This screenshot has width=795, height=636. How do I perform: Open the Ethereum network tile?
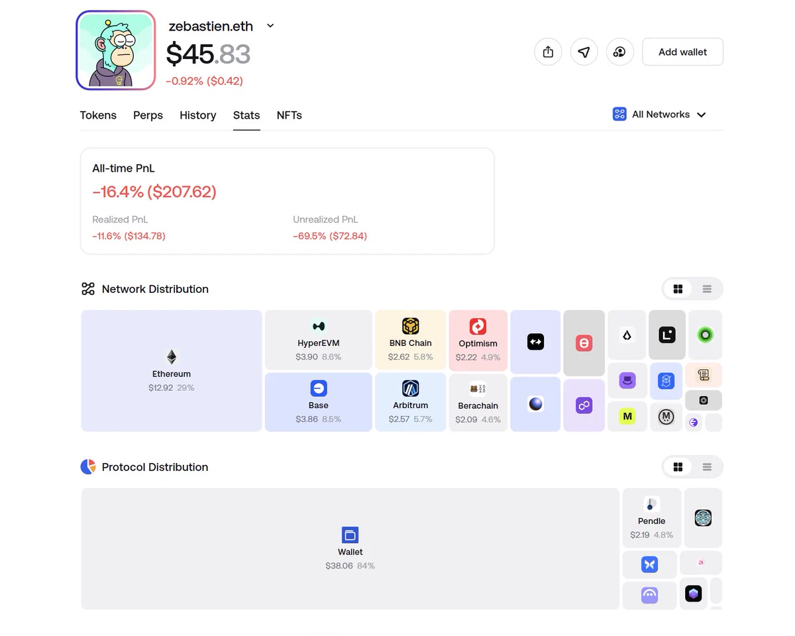click(172, 371)
